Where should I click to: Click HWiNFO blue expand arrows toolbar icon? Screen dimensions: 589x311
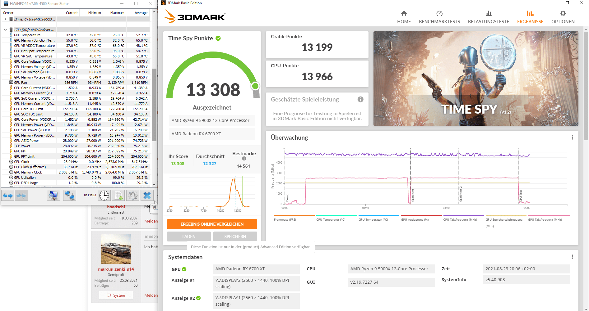8,195
